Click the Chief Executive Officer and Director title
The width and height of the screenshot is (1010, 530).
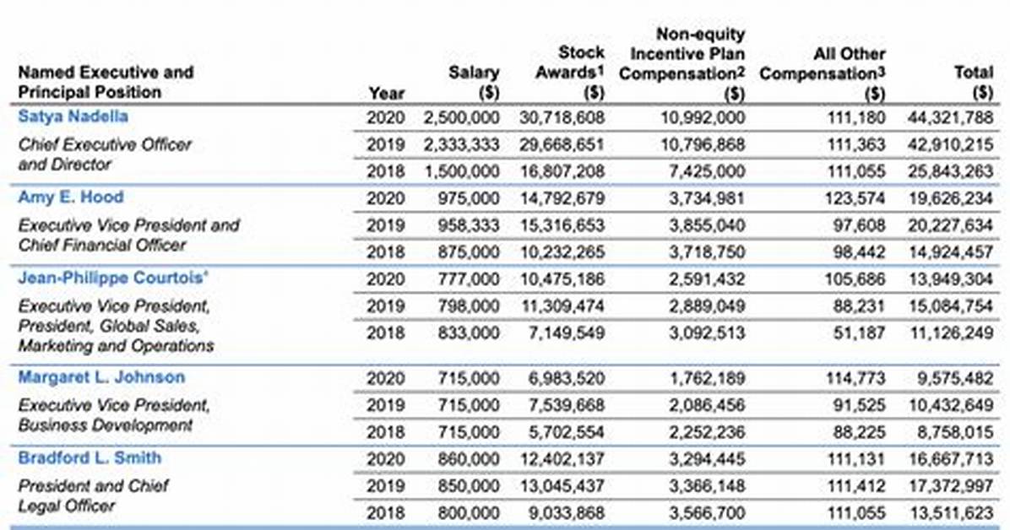click(105, 154)
